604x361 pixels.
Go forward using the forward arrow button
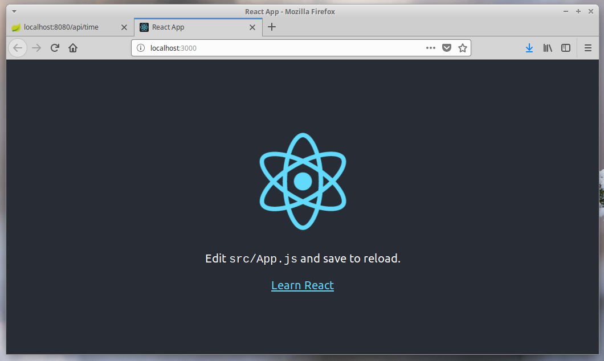tap(36, 48)
